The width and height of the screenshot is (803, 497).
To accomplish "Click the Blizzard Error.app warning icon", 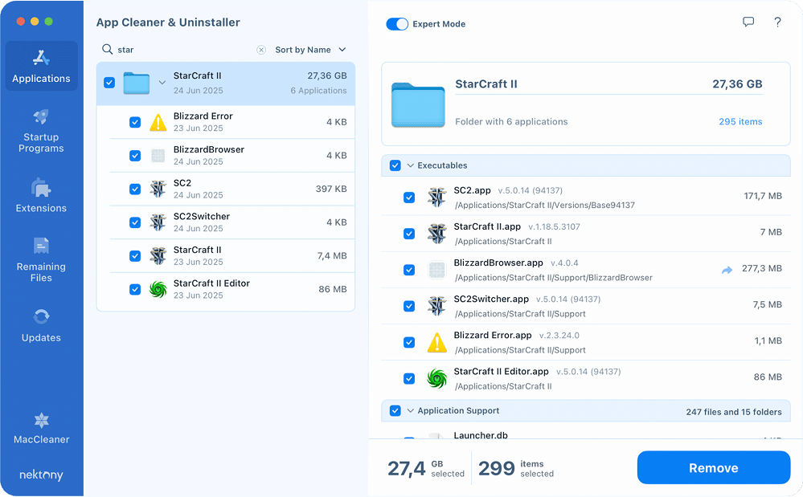I will point(436,343).
